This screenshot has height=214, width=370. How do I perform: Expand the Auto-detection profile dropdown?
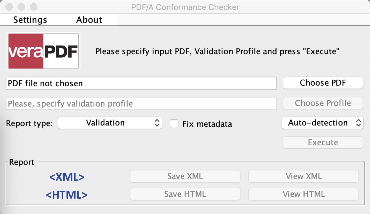(x=322, y=123)
